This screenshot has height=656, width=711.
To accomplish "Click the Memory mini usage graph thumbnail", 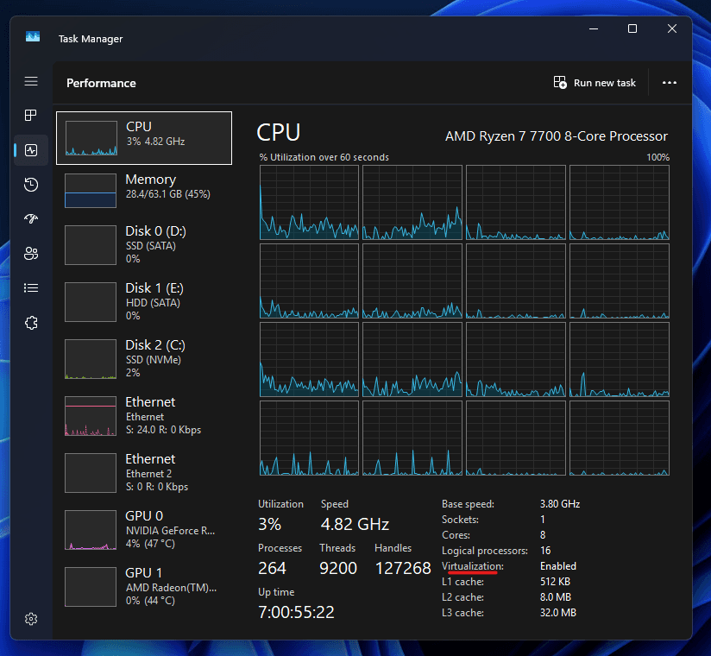I will click(91, 191).
